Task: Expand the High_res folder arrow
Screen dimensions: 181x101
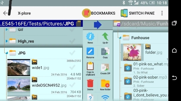Action: pyautogui.click(x=7, y=41)
